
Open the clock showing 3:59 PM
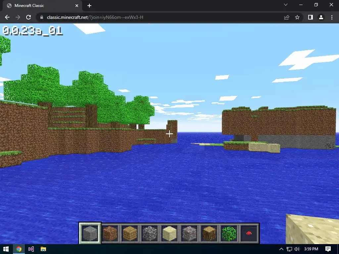click(x=311, y=249)
